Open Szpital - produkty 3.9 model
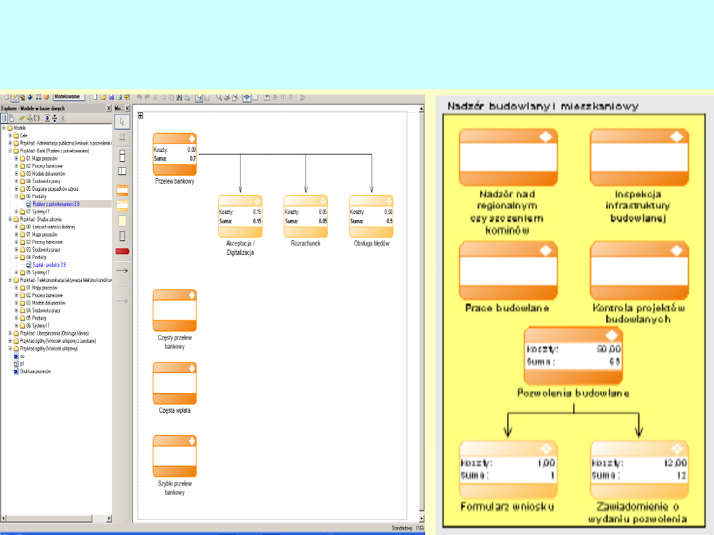Image resolution: width=714 pixels, height=535 pixels. point(49,264)
